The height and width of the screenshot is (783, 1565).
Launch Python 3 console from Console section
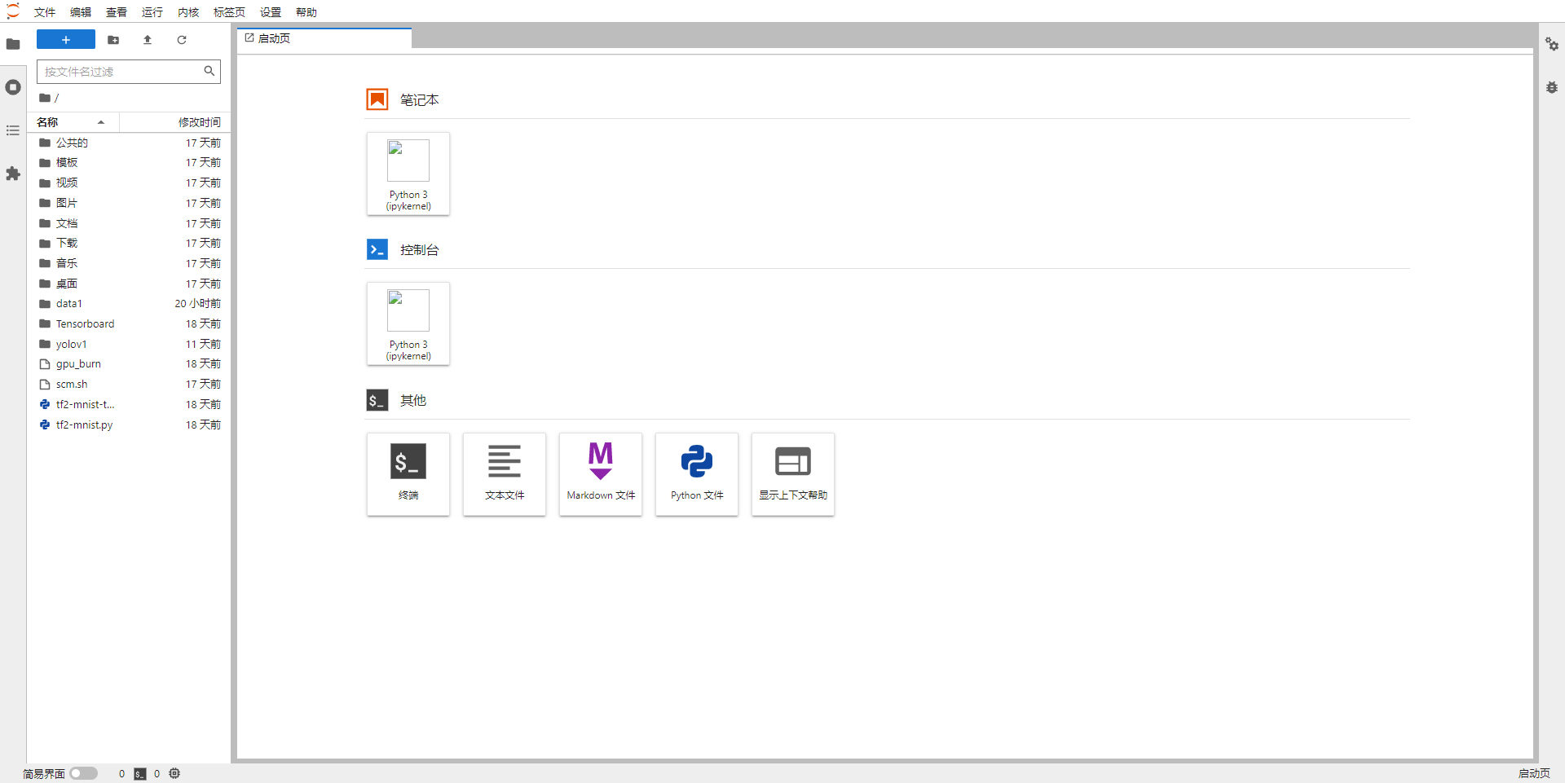pyautogui.click(x=408, y=323)
